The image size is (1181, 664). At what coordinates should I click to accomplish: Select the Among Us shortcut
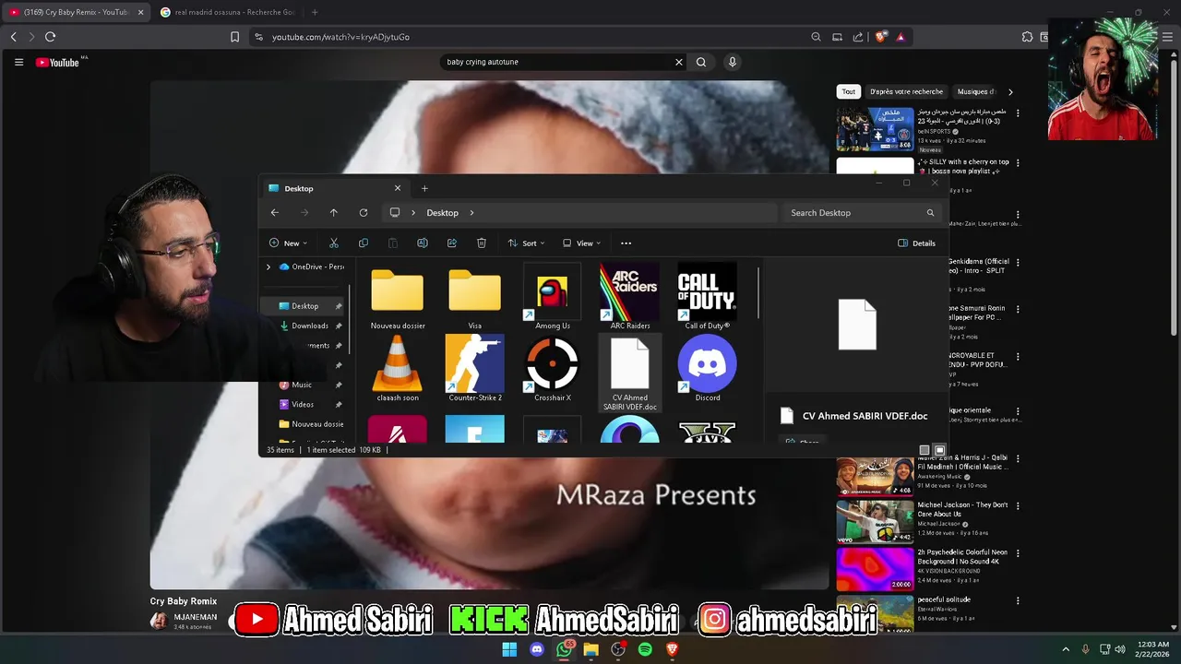coord(552,297)
